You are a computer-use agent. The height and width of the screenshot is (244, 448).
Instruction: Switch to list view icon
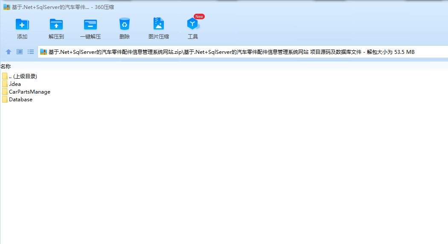tap(31, 52)
